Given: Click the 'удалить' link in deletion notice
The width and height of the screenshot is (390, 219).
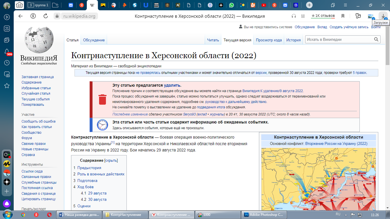Looking at the screenshot, I should click(172, 85).
